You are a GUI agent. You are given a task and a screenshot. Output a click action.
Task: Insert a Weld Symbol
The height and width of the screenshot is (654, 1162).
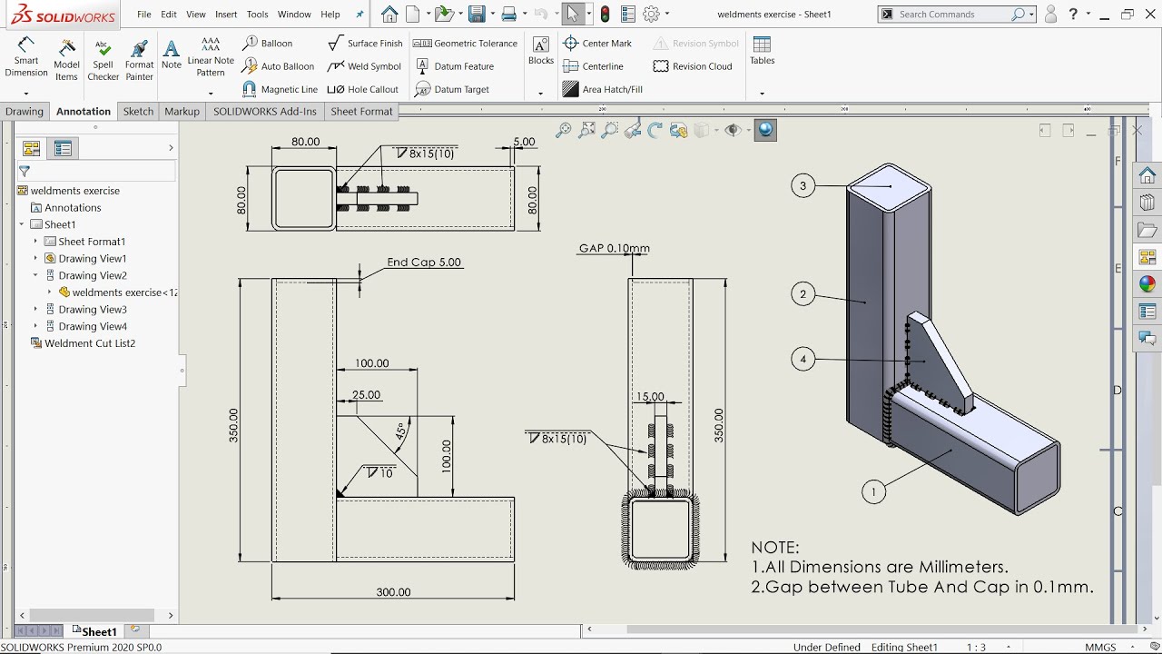364,66
